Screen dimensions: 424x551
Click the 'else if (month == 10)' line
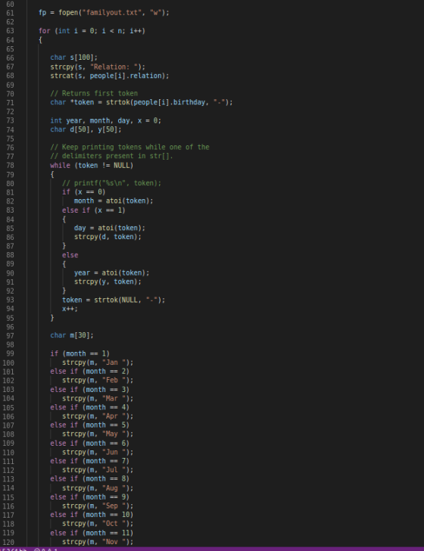click(x=92, y=515)
